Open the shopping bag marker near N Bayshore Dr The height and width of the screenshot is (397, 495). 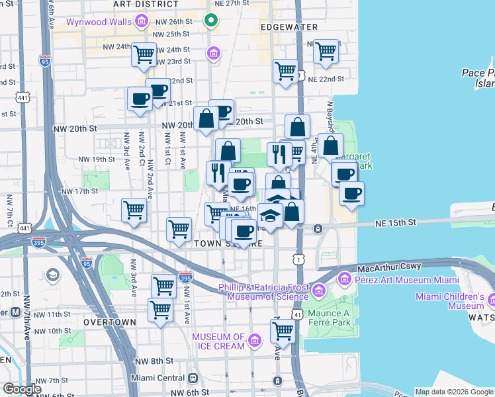click(x=330, y=146)
